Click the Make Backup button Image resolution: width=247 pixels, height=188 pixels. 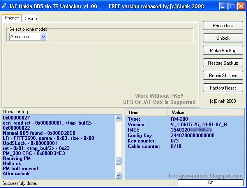pyautogui.click(x=223, y=51)
